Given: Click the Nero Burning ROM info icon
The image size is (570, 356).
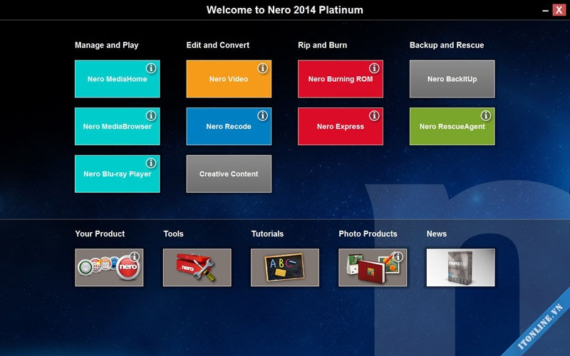Looking at the screenshot, I should tap(374, 68).
